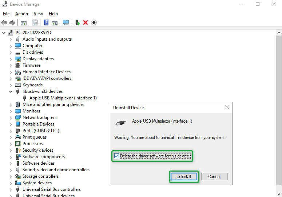Open the Action menu

(21, 14)
